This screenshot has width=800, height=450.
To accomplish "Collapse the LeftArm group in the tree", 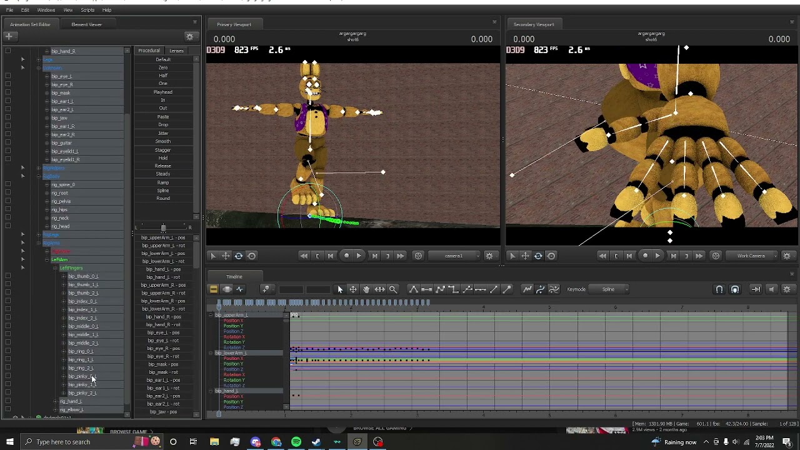I will 47,260.
